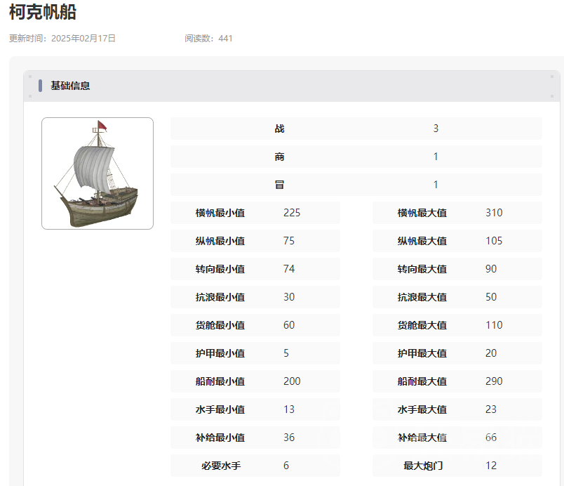Click the 阅读数 441 counter
This screenshot has width=564, height=486.
(208, 39)
